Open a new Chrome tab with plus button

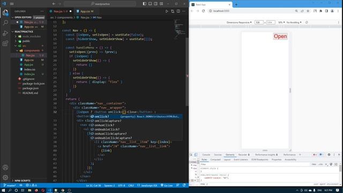(236, 5)
